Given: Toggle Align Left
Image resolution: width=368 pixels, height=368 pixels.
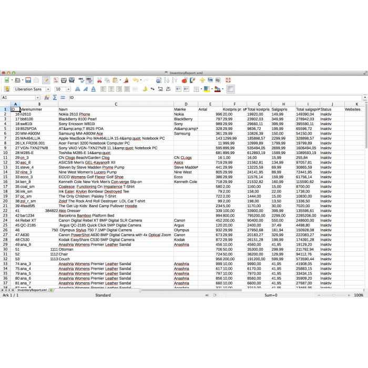Looking at the screenshot, I should tap(103, 89).
